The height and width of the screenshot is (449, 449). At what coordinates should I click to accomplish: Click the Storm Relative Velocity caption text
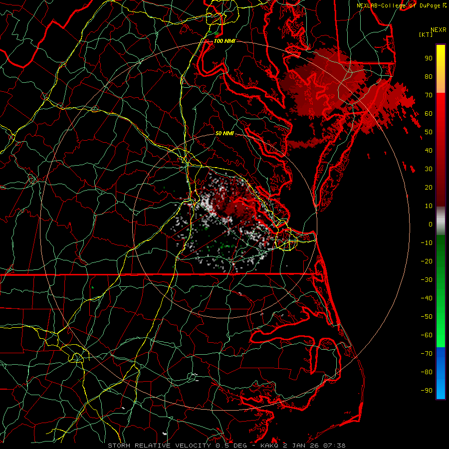227,446
